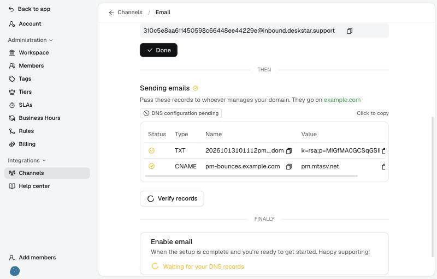The height and width of the screenshot is (279, 437).
Task: Click the Tags label icon
Action: tap(11, 78)
